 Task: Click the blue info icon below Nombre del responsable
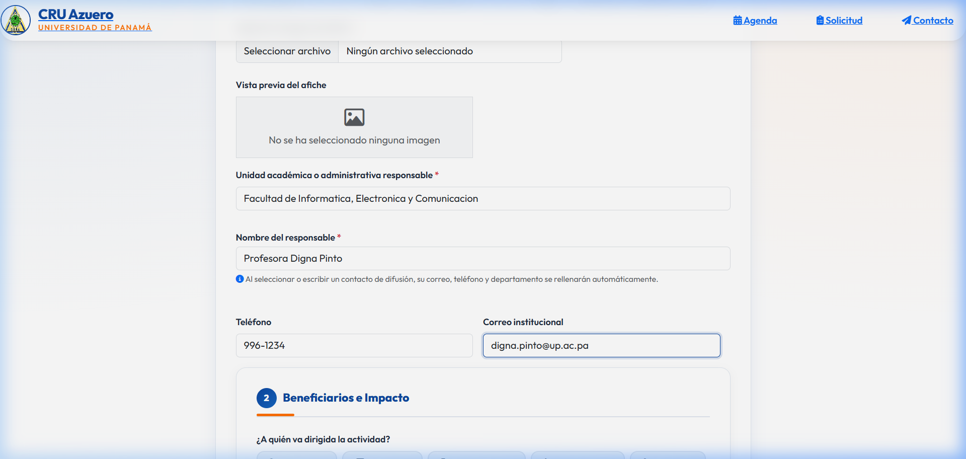[240, 279]
